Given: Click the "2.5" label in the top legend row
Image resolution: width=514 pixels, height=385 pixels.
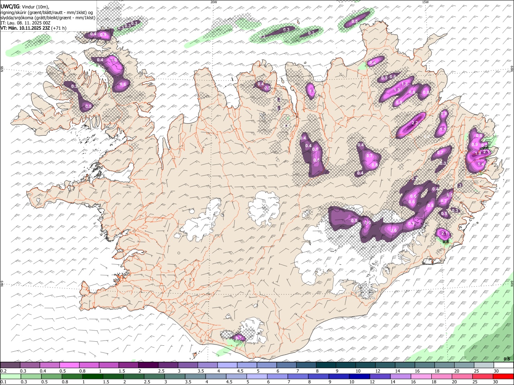Looking at the screenshot, I should pos(161,371).
